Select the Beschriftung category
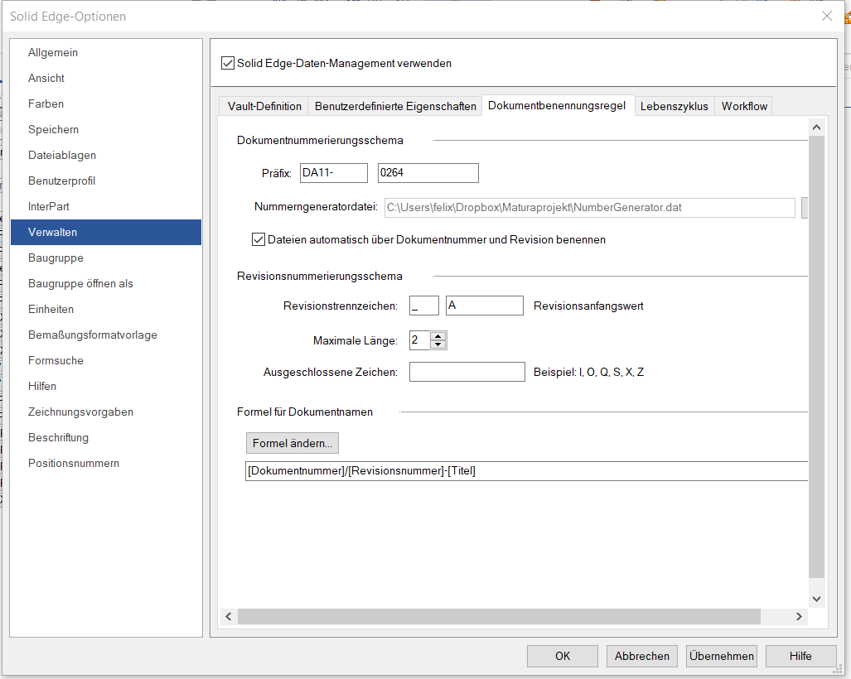This screenshot has height=679, width=851. [106, 438]
